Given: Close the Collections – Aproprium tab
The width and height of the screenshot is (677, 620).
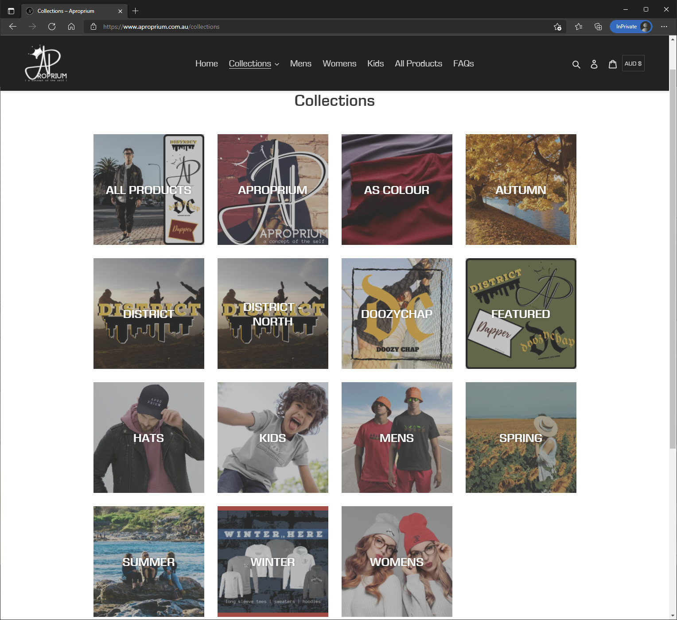Looking at the screenshot, I should tap(120, 11).
